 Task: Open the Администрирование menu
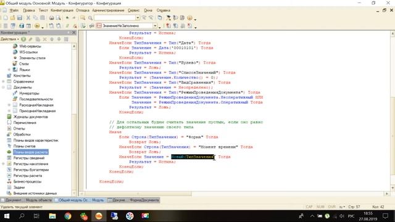[x=108, y=10]
